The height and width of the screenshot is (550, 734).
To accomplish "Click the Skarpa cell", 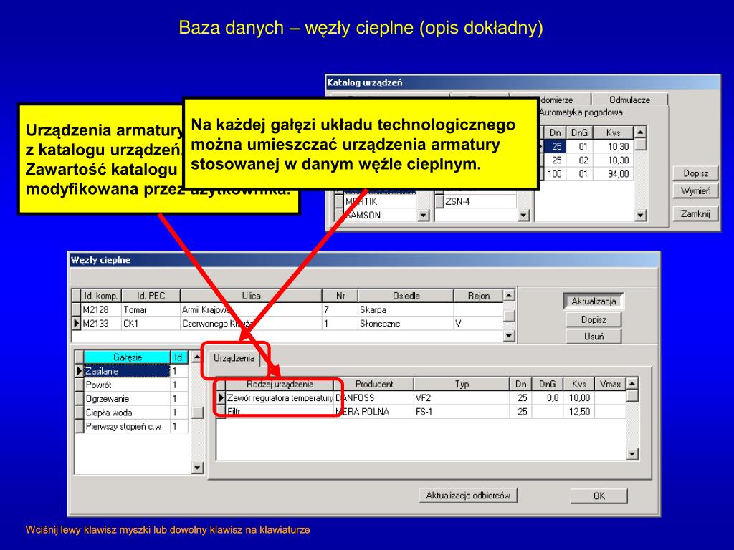I will tap(406, 309).
